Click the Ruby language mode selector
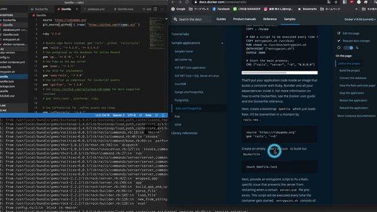377x212 pixels. coord(148,115)
